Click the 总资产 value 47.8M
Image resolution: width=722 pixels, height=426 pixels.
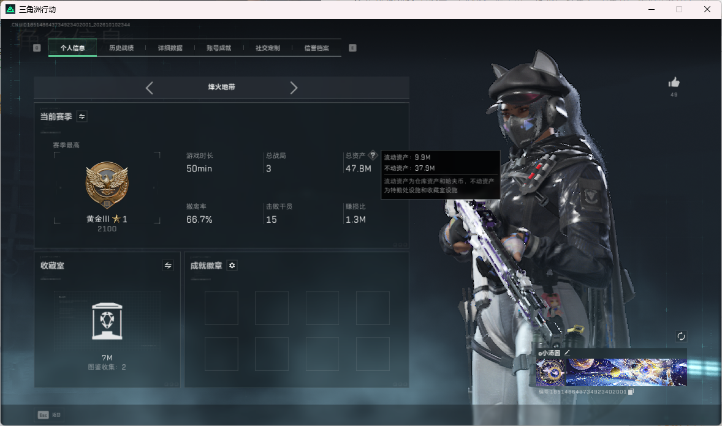[358, 169]
